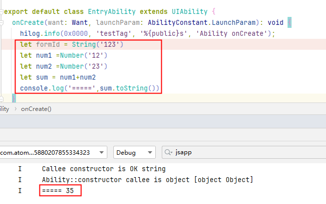Click the 'let formId = String' code line

[x=71, y=44]
